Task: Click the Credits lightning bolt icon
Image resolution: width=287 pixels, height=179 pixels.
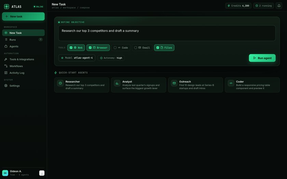Action: [x=229, y=6]
